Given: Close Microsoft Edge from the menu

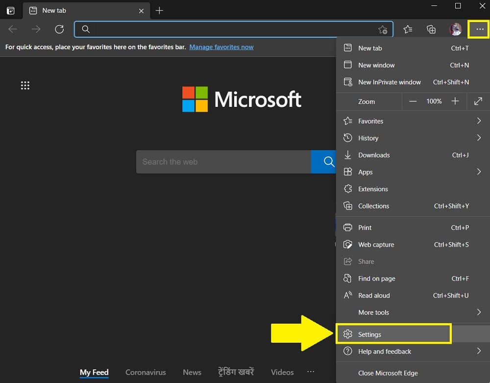Looking at the screenshot, I should coord(388,373).
